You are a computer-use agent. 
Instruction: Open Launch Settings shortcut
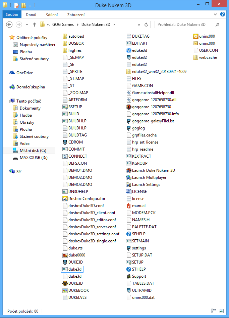(143, 185)
